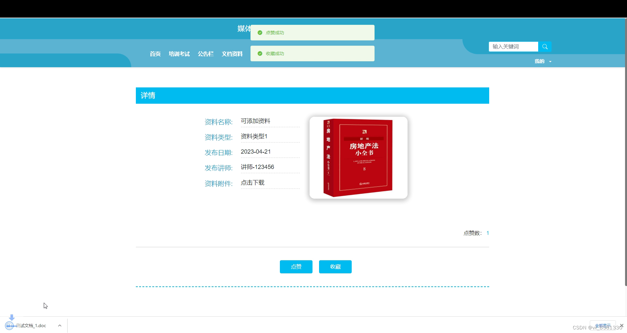Click the 收藏 button
627x333 pixels.
point(335,267)
